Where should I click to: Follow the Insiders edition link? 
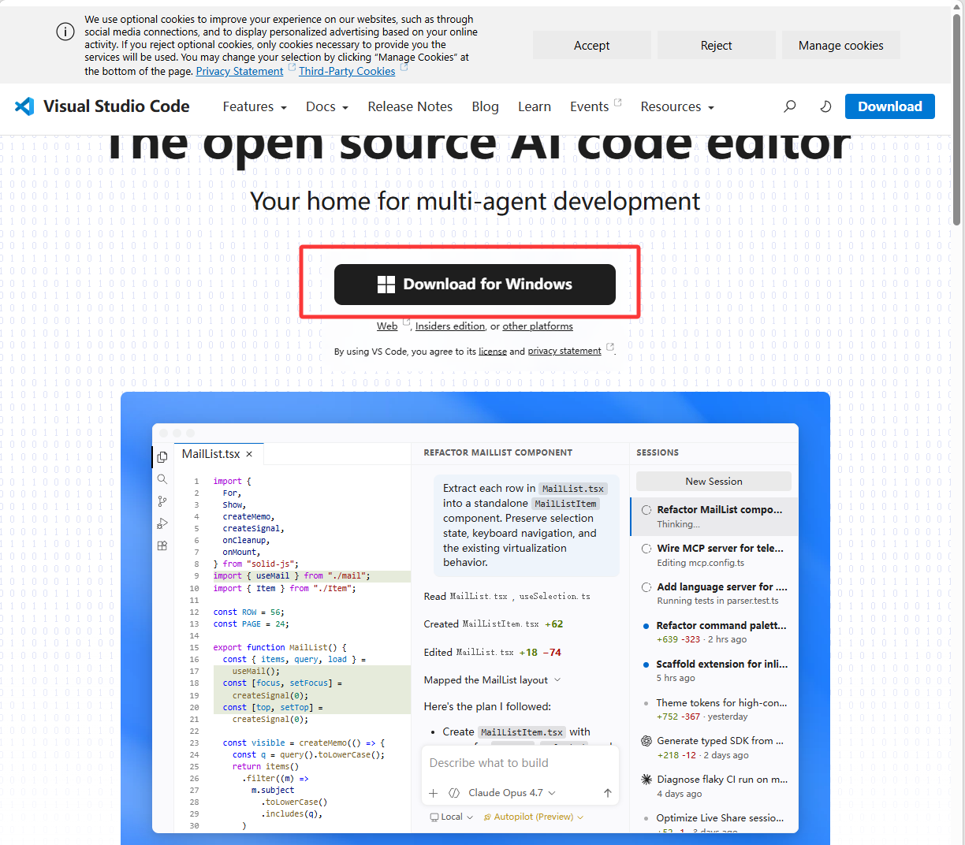click(450, 326)
